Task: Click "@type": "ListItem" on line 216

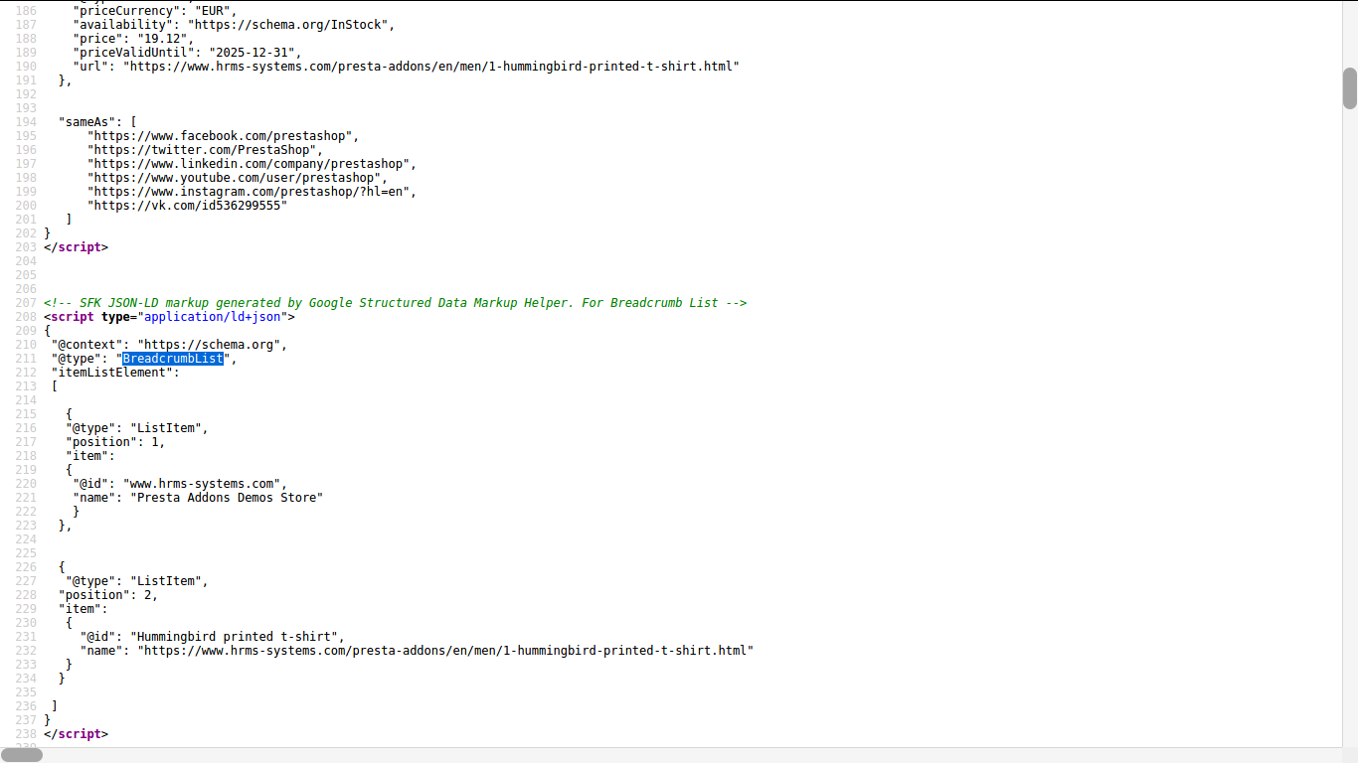Action: click(136, 428)
